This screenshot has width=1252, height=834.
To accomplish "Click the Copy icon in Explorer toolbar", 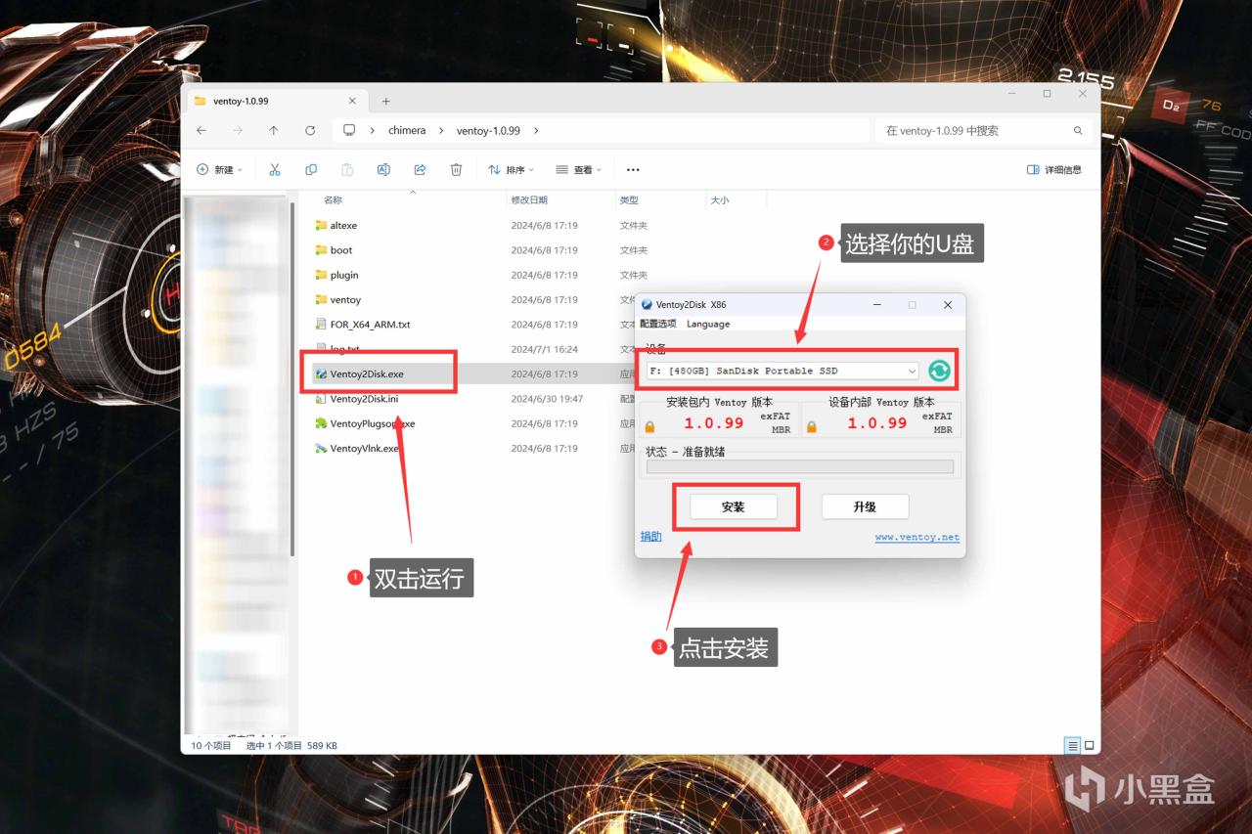I will pyautogui.click(x=311, y=169).
